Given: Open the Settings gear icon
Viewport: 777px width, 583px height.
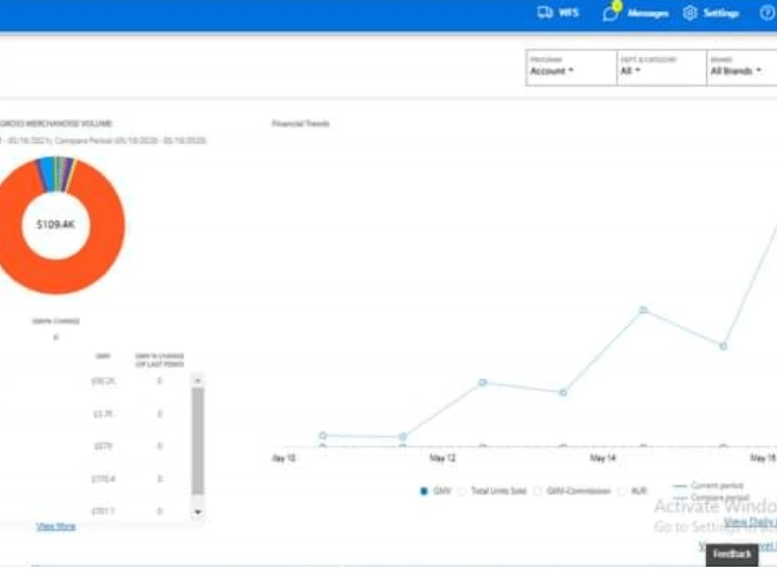Looking at the screenshot, I should coord(690,13).
